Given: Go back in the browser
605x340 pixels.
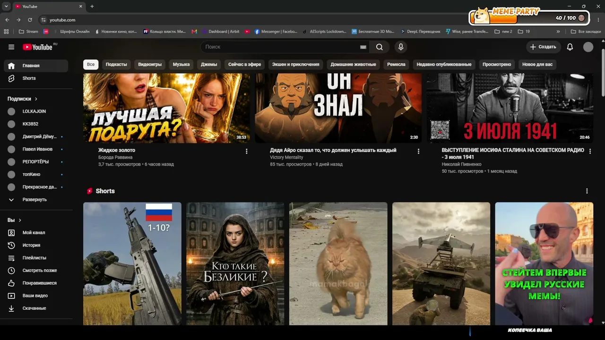Looking at the screenshot, I should tap(7, 20).
